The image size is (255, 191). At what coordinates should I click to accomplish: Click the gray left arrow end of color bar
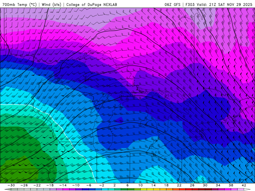pos(7,189)
